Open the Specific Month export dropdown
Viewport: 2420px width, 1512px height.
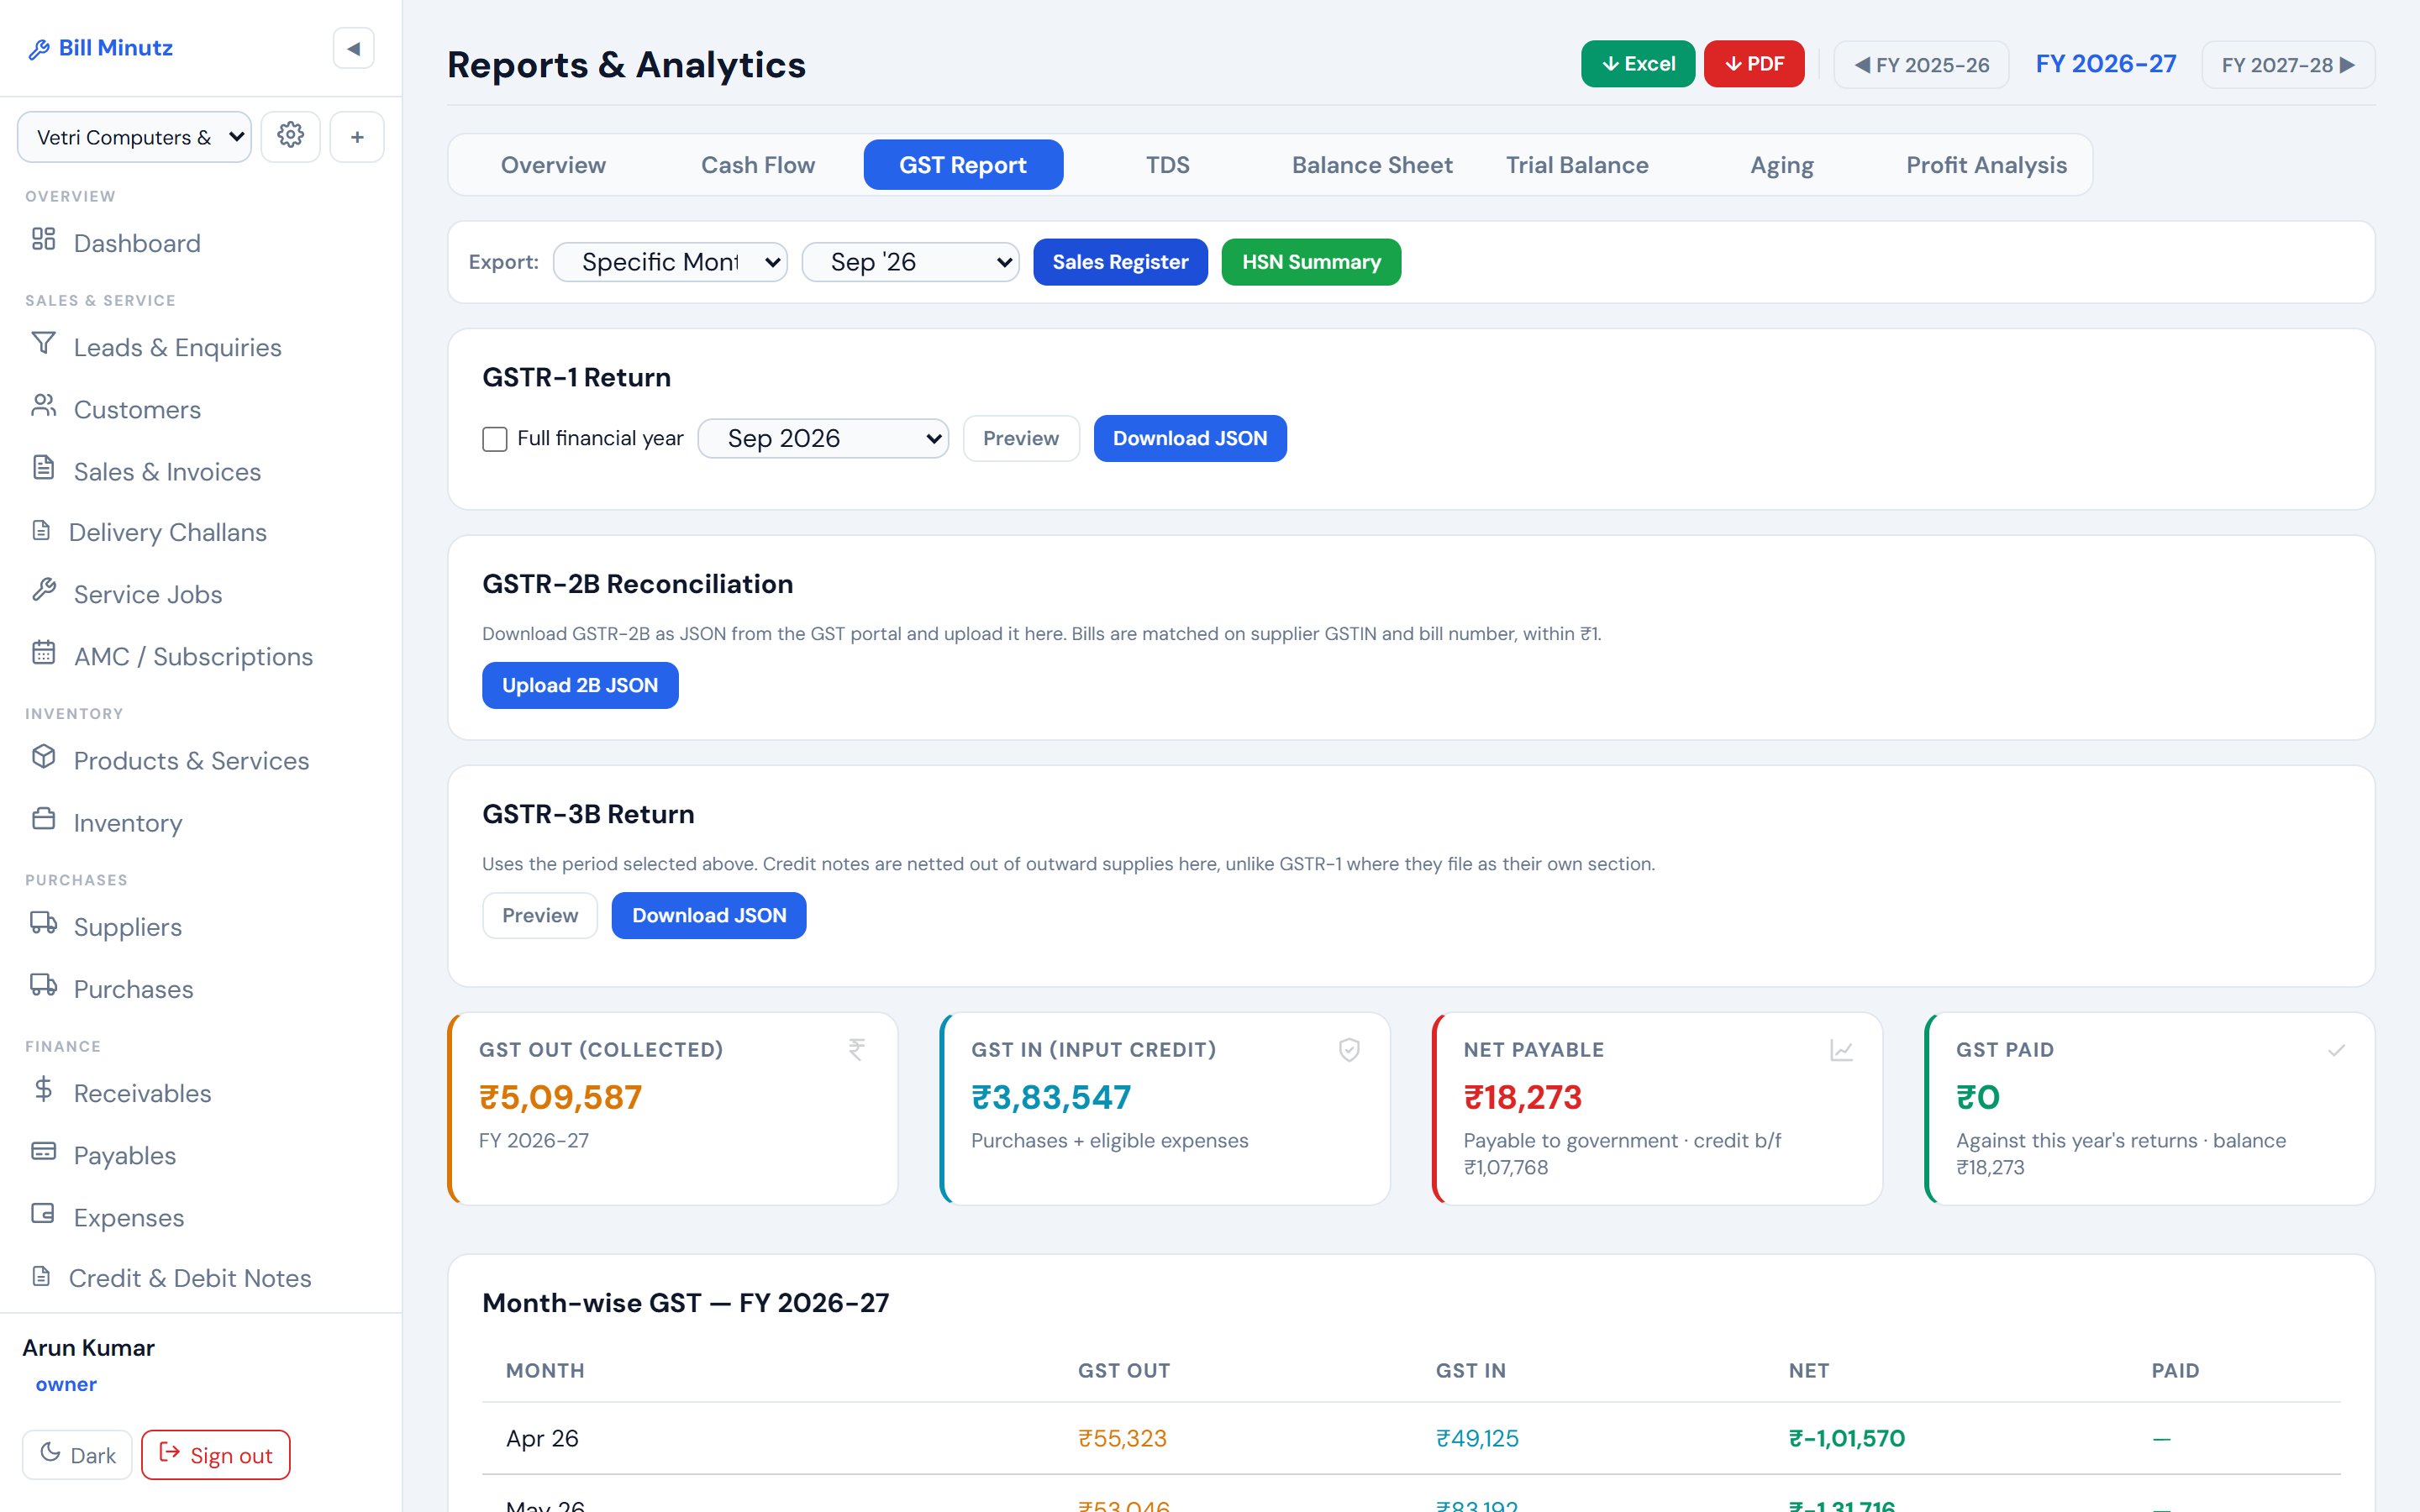click(x=670, y=262)
